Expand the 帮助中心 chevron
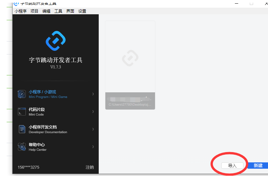The image size is (268, 176). tap(93, 147)
